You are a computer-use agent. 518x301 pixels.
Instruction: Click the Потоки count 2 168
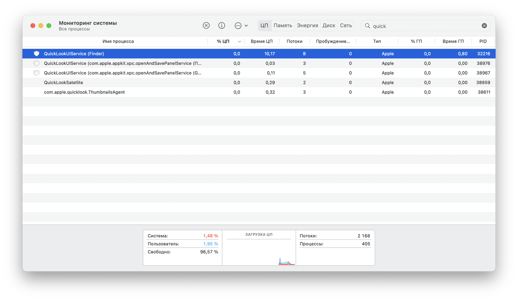363,236
